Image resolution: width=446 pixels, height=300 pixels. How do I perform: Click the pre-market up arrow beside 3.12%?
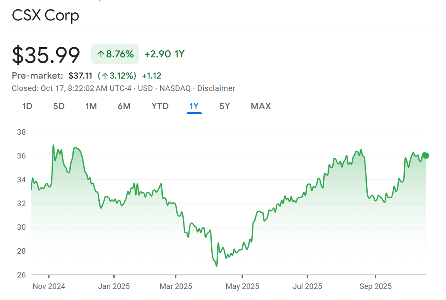click(x=104, y=76)
